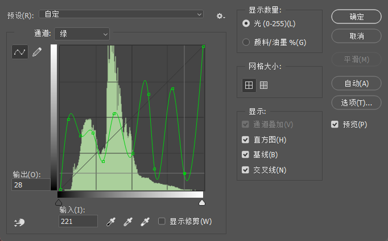Select the filled curve point near bottom right

click(x=184, y=174)
